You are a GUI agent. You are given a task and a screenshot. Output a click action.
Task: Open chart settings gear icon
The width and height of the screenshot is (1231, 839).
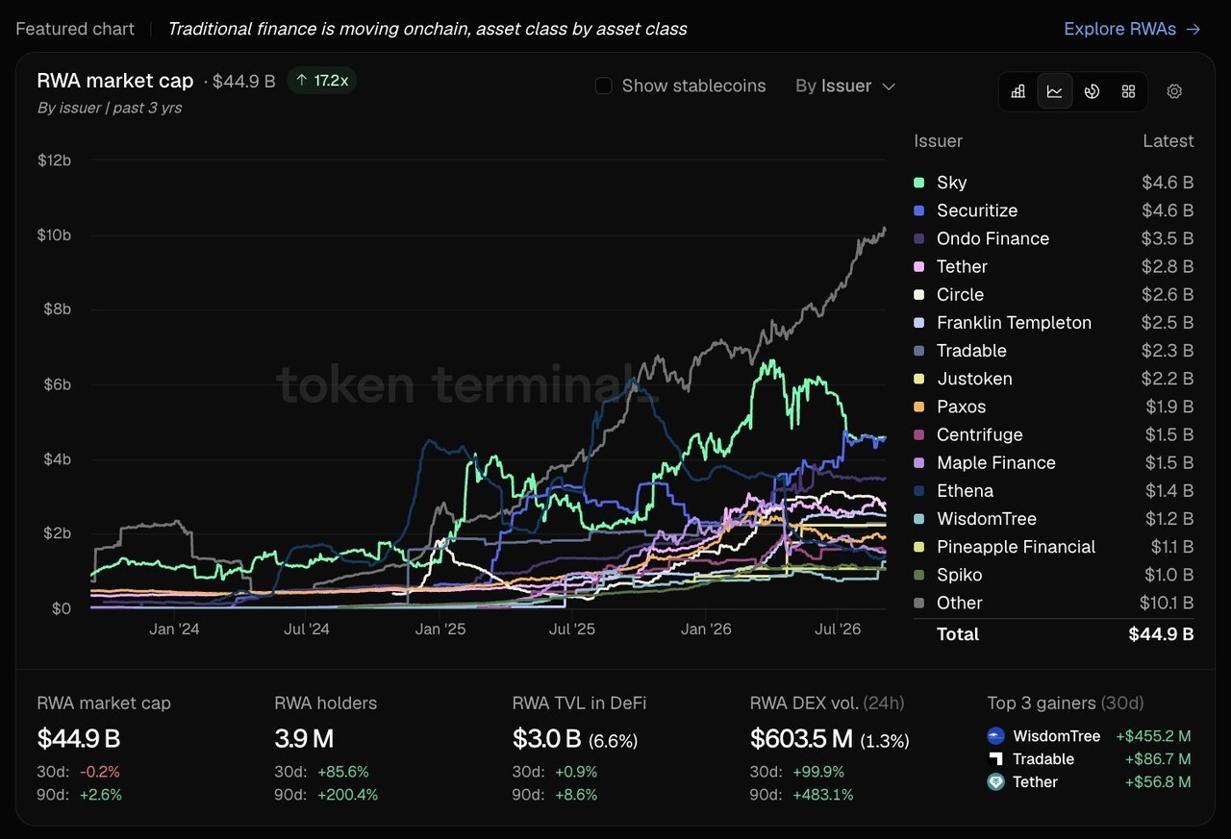click(1174, 91)
